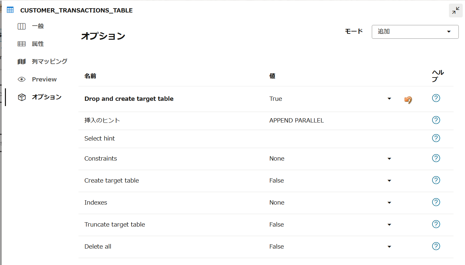This screenshot has height=265, width=465.
Task: Open help for 挿入のヒント option
Action: click(436, 120)
